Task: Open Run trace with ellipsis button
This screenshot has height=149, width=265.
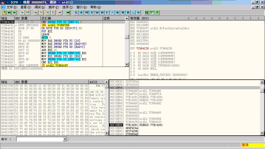Action: (x=133, y=12)
